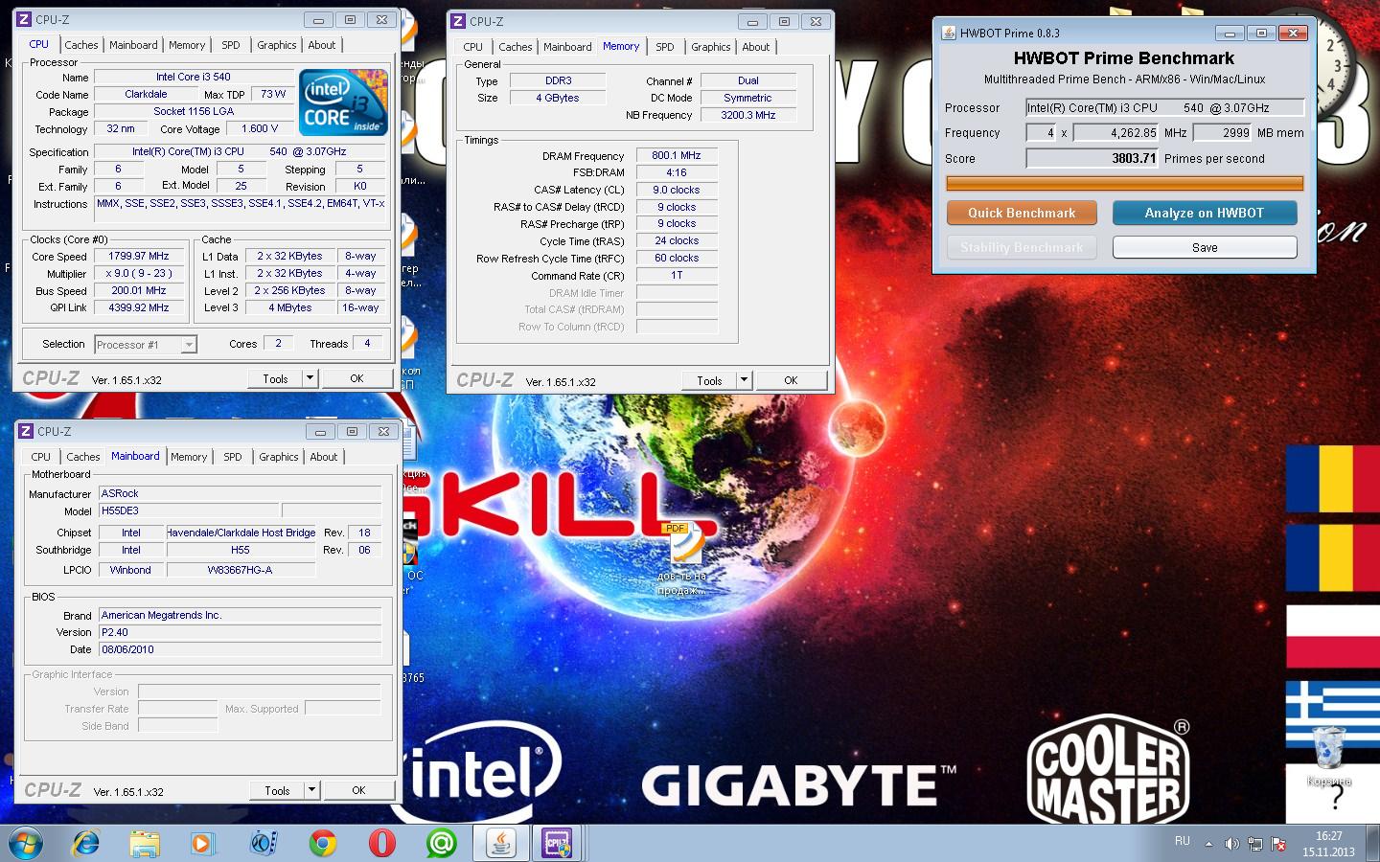The height and width of the screenshot is (862, 1380).
Task: Click Save in HWBOT Prime
Action: (x=1205, y=247)
